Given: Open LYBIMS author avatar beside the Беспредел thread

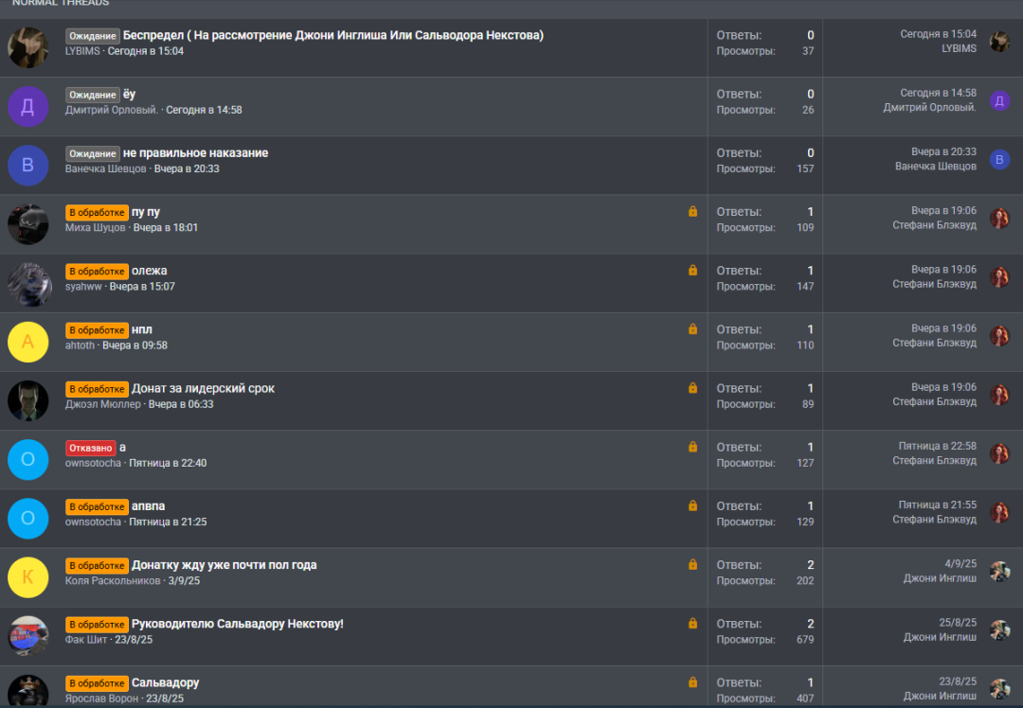Looking at the screenshot, I should [28, 47].
